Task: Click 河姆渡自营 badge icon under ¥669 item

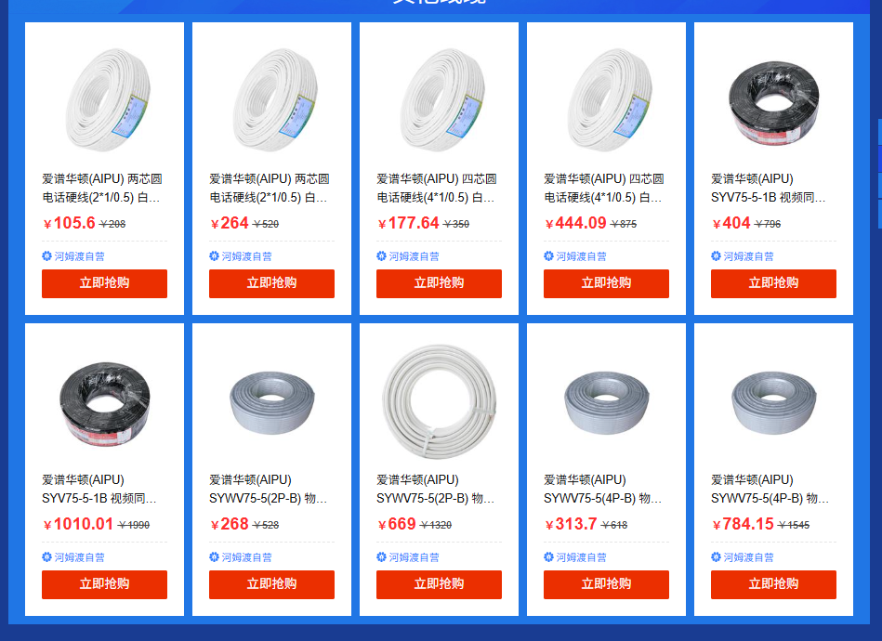Action: [381, 556]
